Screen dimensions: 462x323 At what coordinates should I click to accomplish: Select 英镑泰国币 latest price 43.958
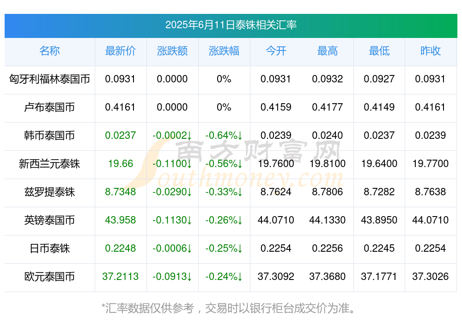coord(121,220)
